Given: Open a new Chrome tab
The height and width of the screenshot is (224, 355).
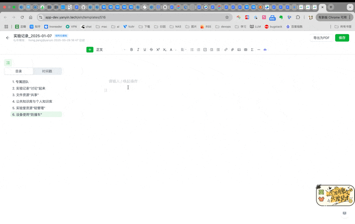Looking at the screenshot, I should click(x=331, y=7).
